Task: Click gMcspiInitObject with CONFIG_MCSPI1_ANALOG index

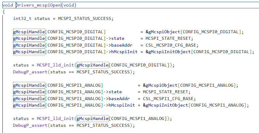Action: point(167,105)
